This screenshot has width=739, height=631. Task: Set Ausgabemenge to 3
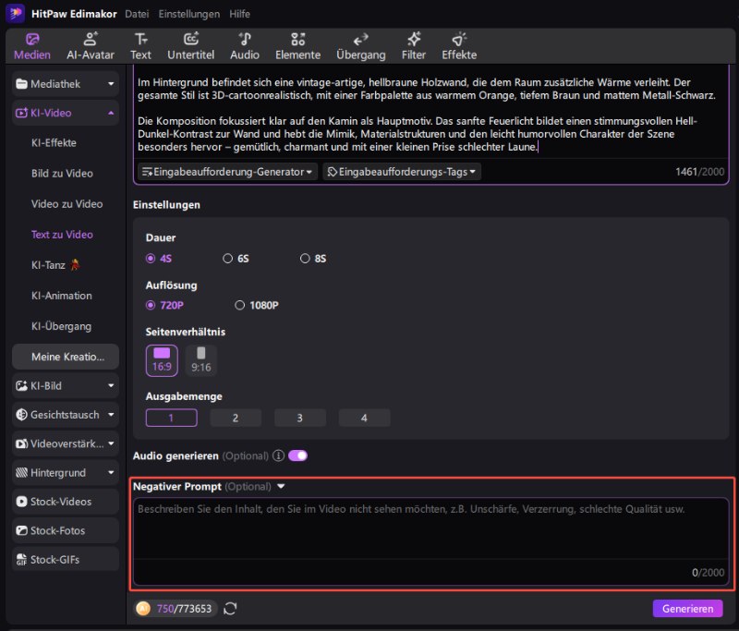coord(299,418)
